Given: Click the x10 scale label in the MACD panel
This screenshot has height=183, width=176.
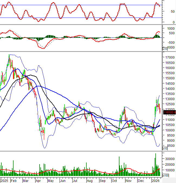Looking at the screenshot, I should (x=165, y=49).
